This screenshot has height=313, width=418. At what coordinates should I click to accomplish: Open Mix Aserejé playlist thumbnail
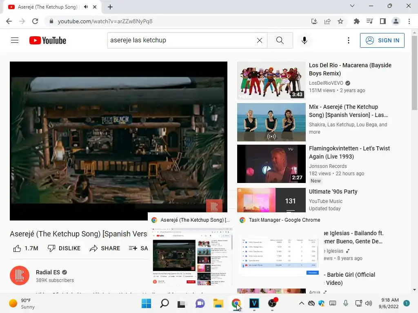click(x=271, y=122)
